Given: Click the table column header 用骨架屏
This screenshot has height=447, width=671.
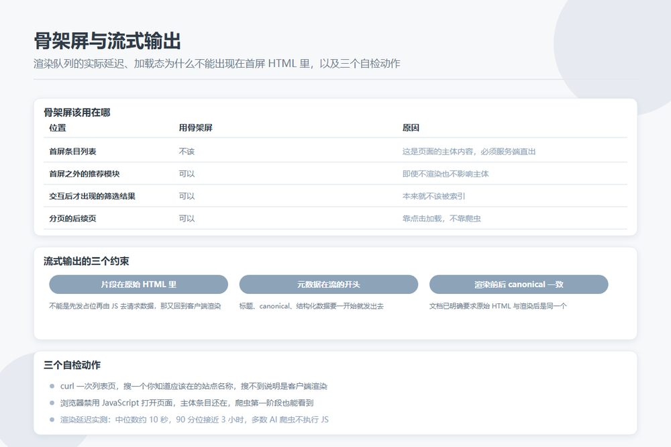Looking at the screenshot, I should 195,128.
